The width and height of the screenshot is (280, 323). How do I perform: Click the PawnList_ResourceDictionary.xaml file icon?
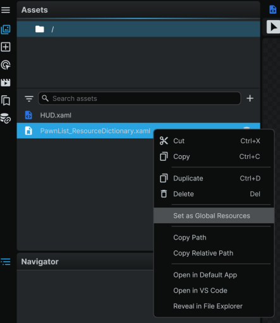28,131
